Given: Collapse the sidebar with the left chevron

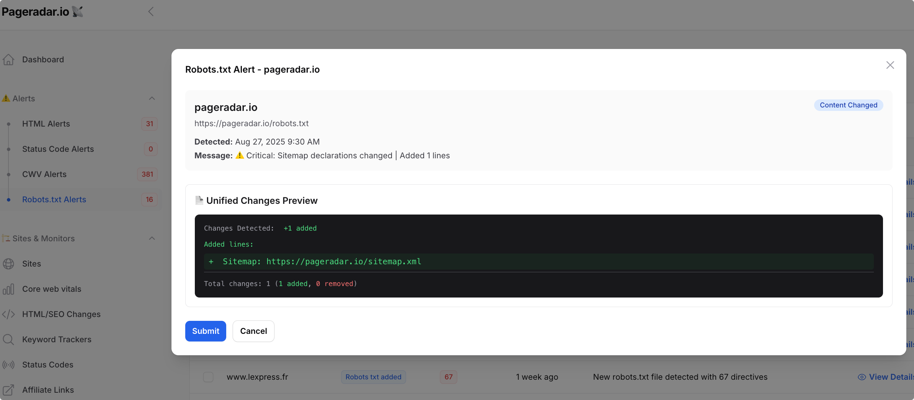Looking at the screenshot, I should click(151, 11).
